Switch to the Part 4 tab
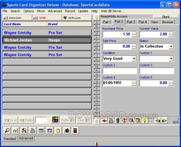Viewport: 181px width, 147px height. [143, 22]
